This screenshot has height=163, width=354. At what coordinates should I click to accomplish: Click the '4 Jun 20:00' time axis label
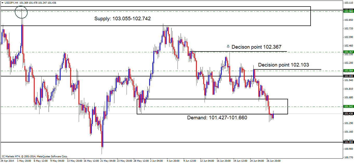click(173, 161)
